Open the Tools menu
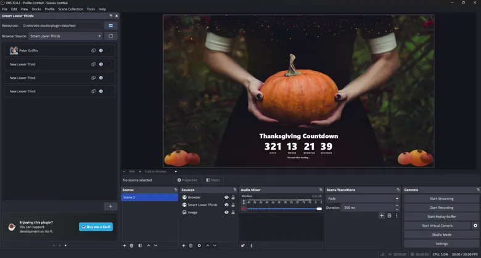Viewport: 481px width, 258px height. [x=91, y=9]
